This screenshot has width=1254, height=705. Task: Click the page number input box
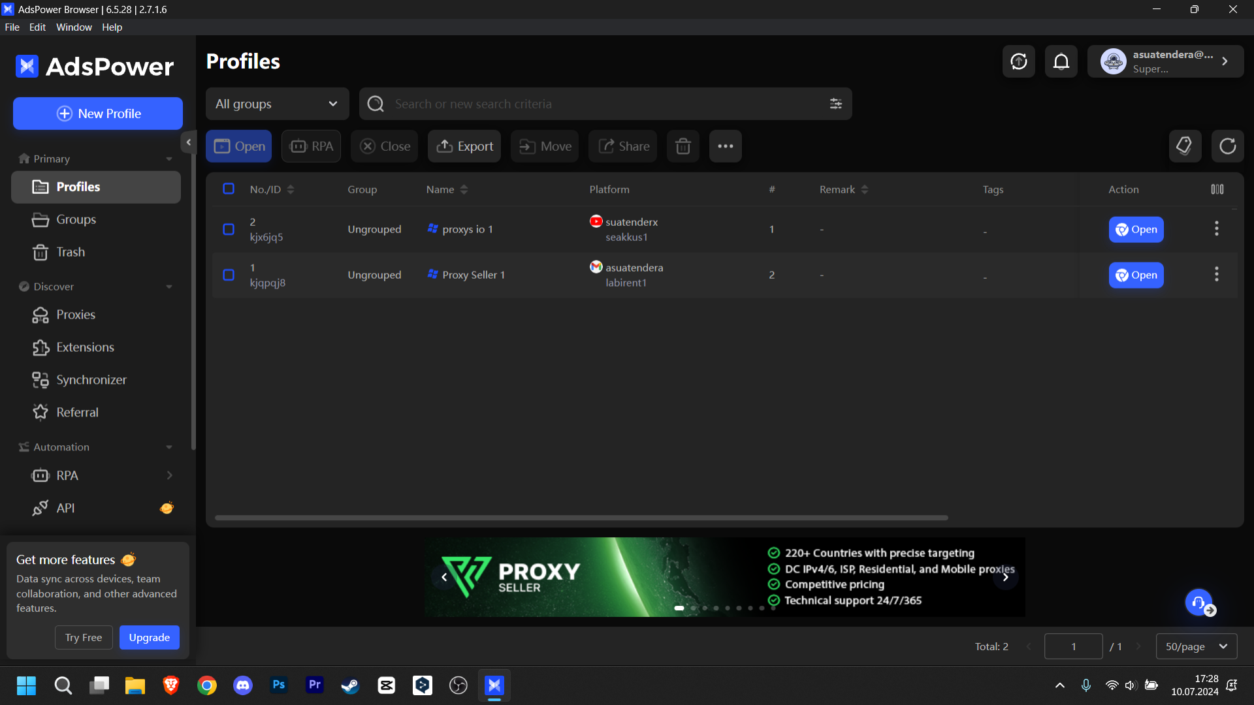1074,646
